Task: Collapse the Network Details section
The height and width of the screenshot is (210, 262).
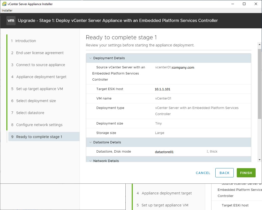Action: point(90,161)
